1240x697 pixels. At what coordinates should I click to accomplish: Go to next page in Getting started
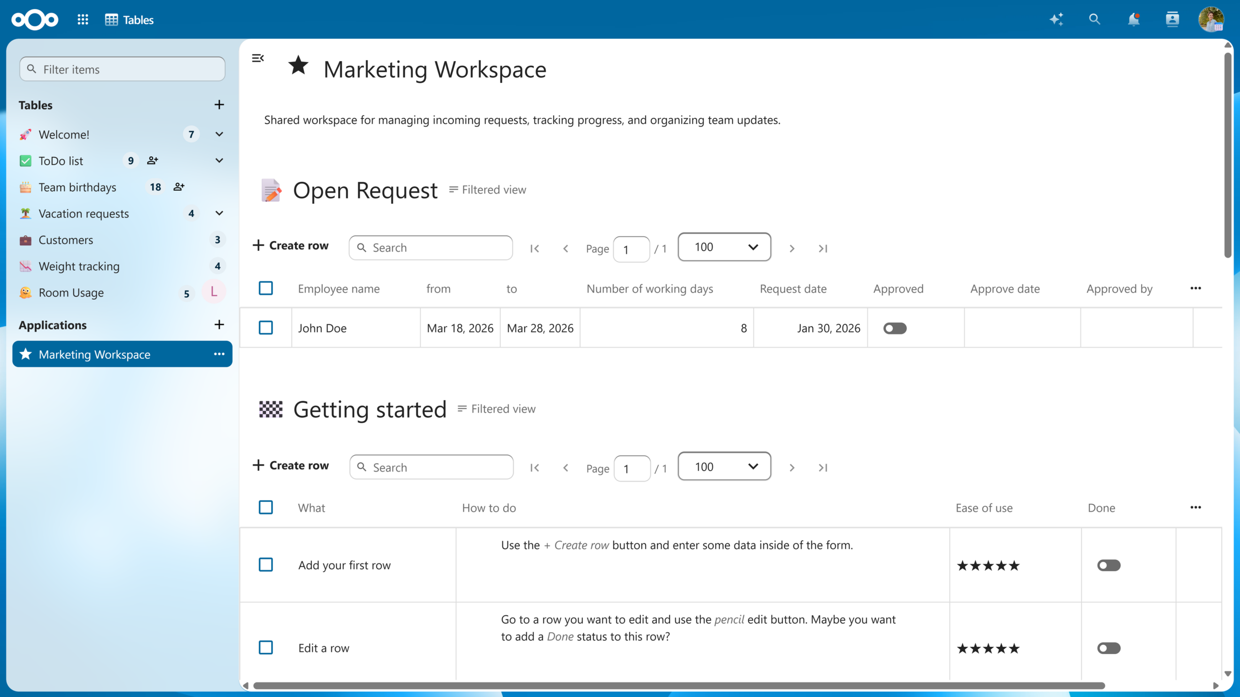point(792,468)
